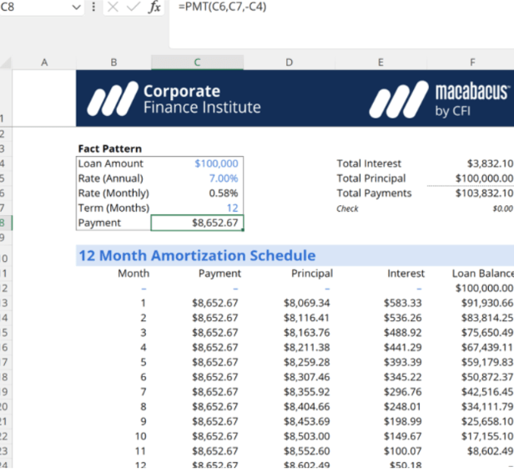Select month 4 payment $8,652.67
Screen dimensions: 514x472
click(215, 348)
